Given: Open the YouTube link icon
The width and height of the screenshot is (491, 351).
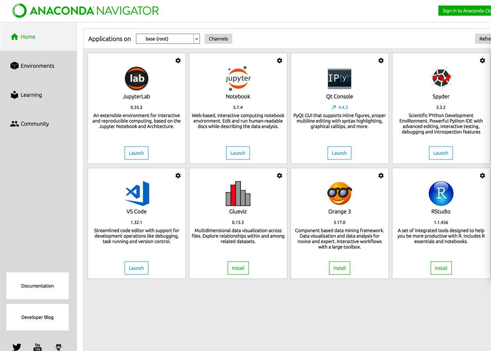Looking at the screenshot, I should coord(37,347).
